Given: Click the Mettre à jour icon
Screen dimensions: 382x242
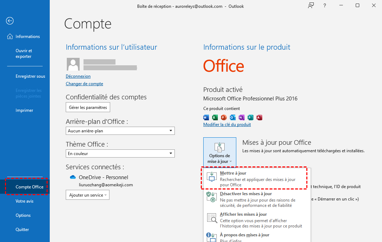Looking at the screenshot, I should 211,177.
